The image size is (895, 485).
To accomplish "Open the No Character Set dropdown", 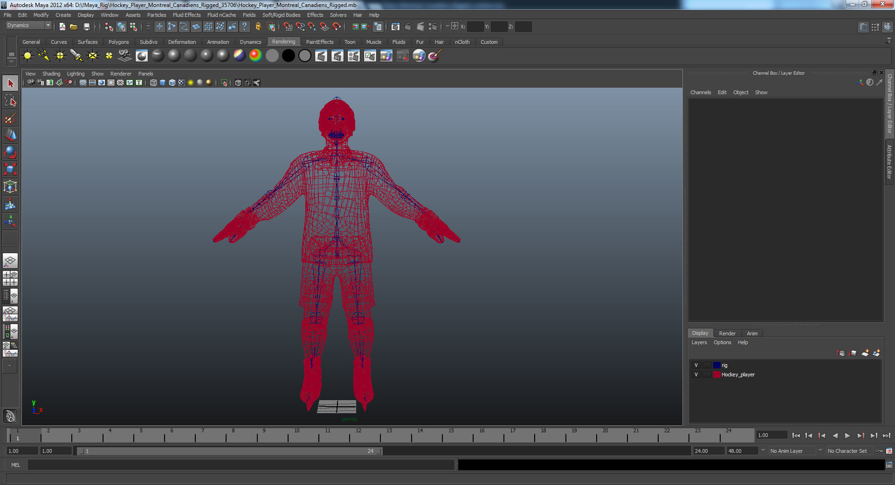I will pyautogui.click(x=849, y=451).
